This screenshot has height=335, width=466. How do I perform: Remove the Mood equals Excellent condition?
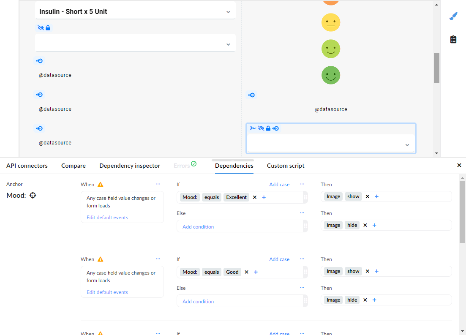click(x=255, y=197)
